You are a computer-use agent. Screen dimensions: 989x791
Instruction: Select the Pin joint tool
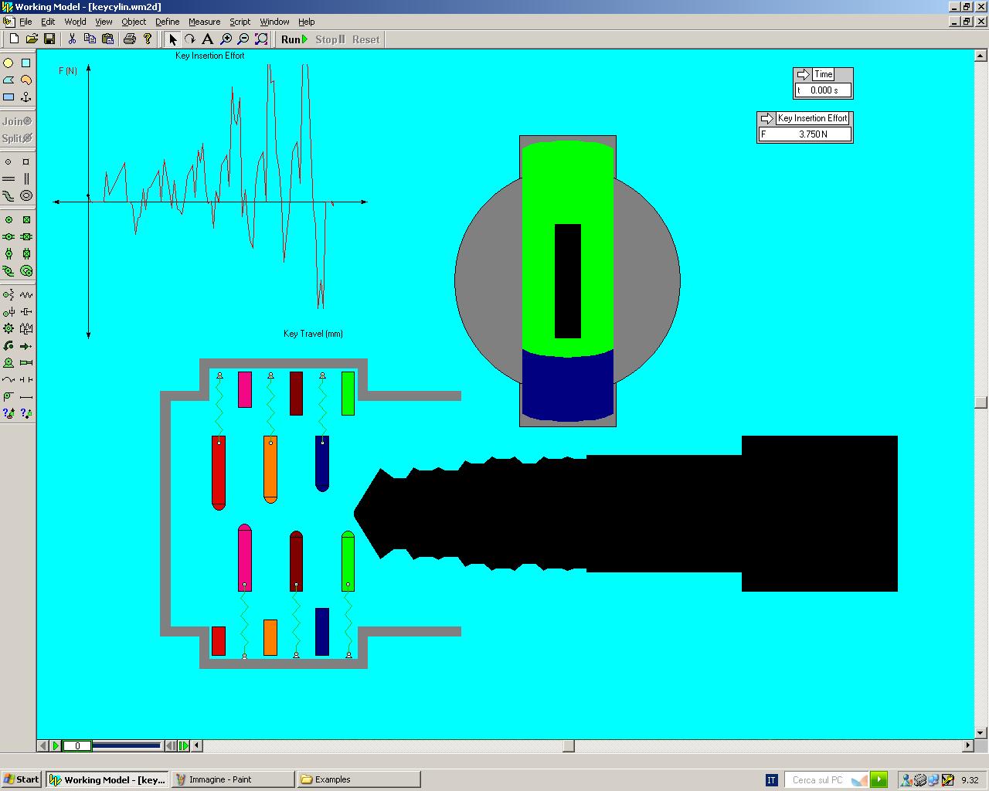(8, 219)
